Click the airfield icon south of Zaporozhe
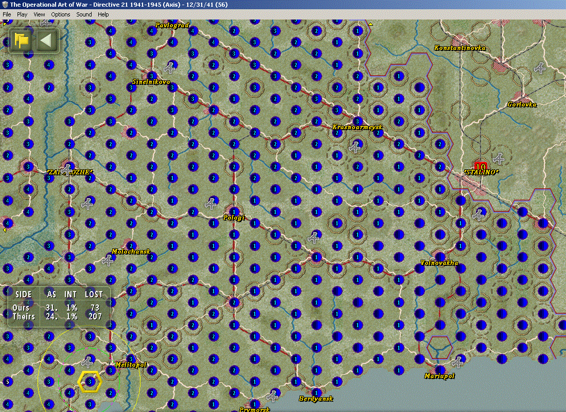This screenshot has width=566, height=412. [87, 204]
